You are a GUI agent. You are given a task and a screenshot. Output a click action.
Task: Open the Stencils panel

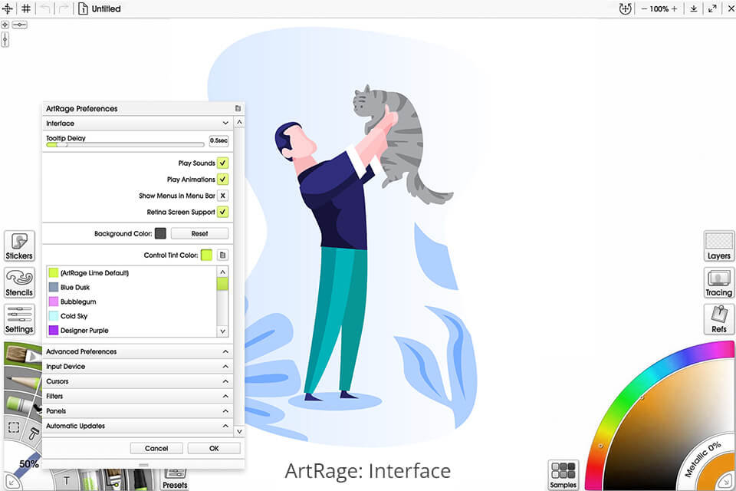[x=19, y=283]
